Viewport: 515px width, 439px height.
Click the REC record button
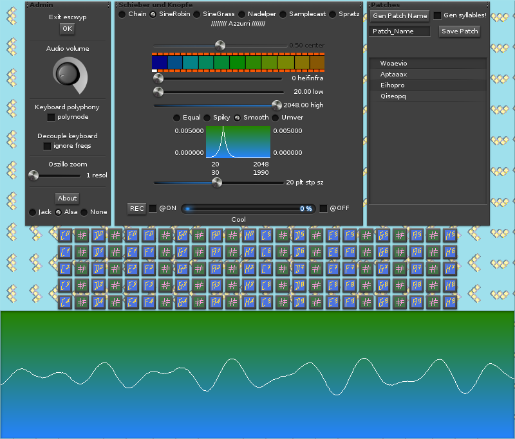pos(136,208)
